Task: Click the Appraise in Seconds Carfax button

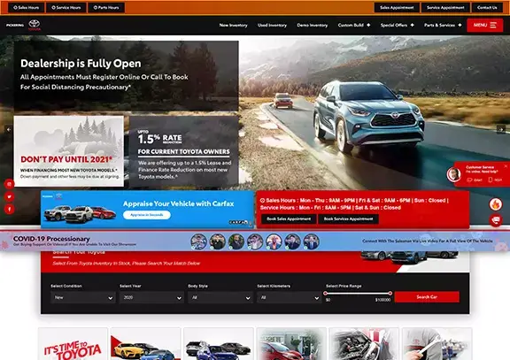Action: (x=147, y=215)
